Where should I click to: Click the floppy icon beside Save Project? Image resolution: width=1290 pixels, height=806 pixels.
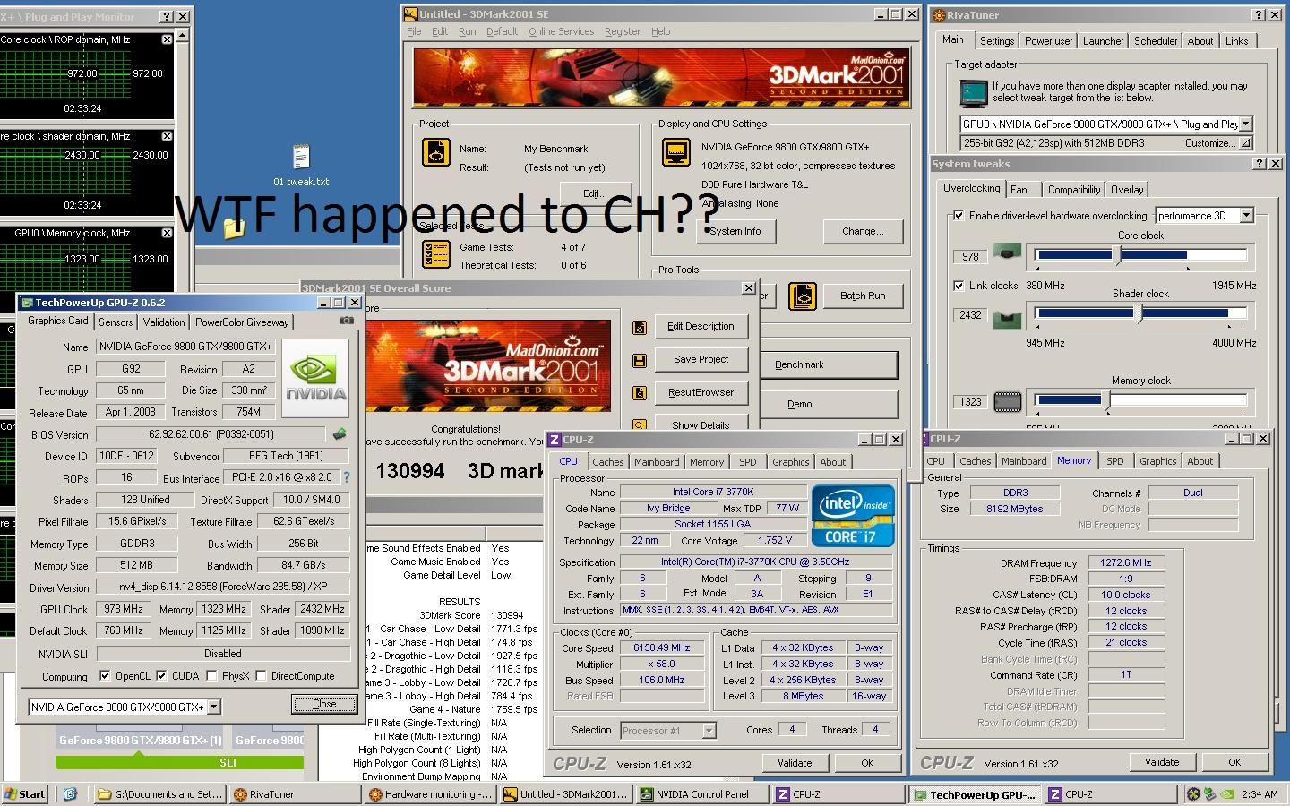point(640,360)
